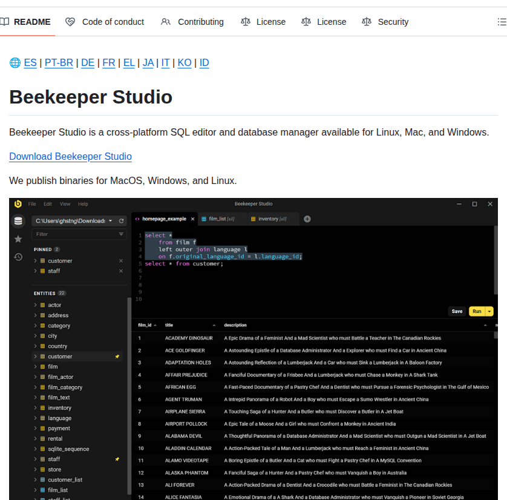This screenshot has height=500, width=507.
Task: Expand the address table entry
Action: [35, 315]
